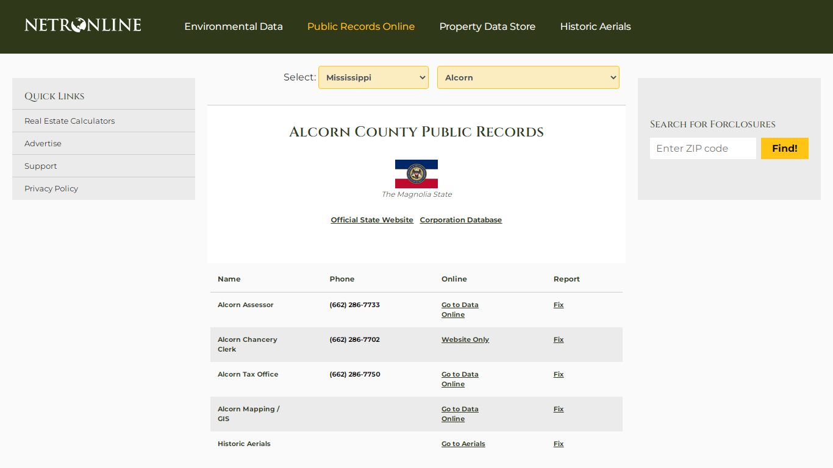Viewport: 833px width, 468px height.
Task: Click the Mississippi state flag image
Action: point(416,174)
